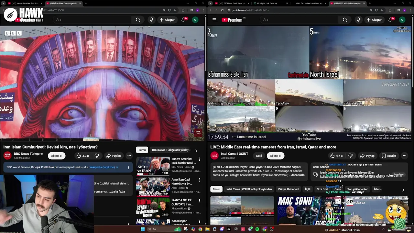
Task: Open 'İran ve Amerika: Eski dostlar' video thumbnail
Action: [x=153, y=166]
